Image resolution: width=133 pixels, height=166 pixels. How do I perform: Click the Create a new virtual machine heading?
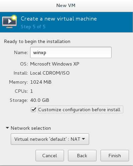pos(59,18)
